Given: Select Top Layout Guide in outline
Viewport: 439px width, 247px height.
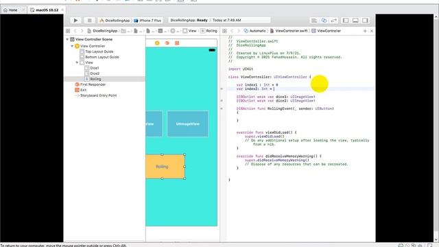Looking at the screenshot, I should (99, 51).
